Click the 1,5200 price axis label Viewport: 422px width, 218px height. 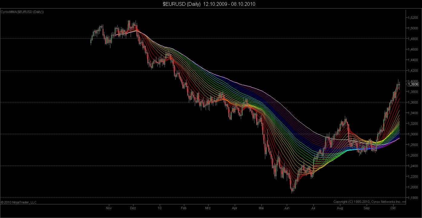[413, 18]
